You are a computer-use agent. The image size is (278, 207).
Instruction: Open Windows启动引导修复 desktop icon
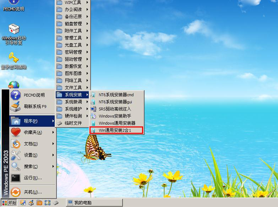coord(14,34)
